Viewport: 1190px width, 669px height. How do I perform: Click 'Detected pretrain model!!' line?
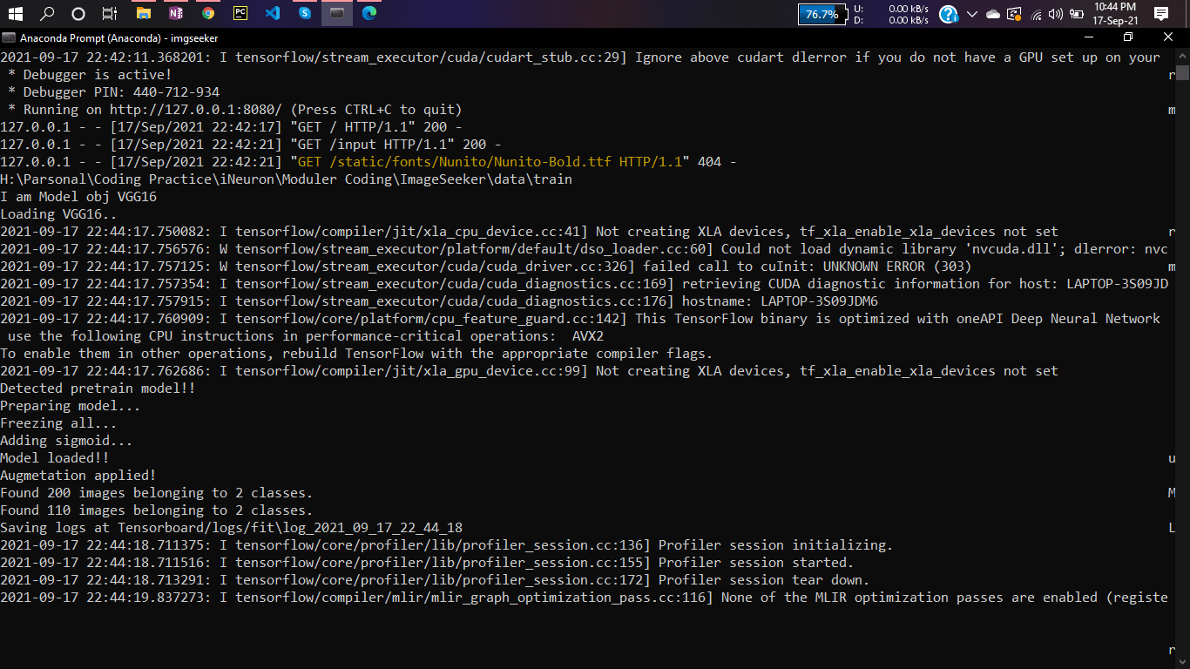click(98, 389)
